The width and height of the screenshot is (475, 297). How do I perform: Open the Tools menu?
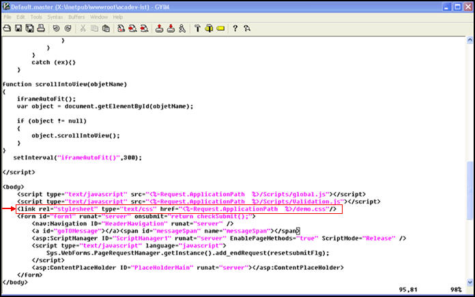36,16
